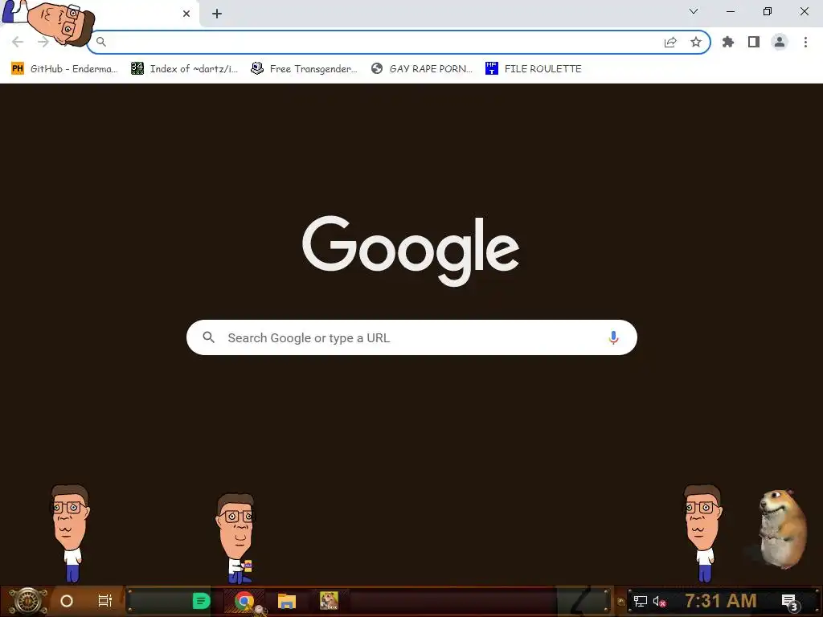The width and height of the screenshot is (823, 617).
Task: Click the 7:31 AM clock
Action: click(x=721, y=601)
